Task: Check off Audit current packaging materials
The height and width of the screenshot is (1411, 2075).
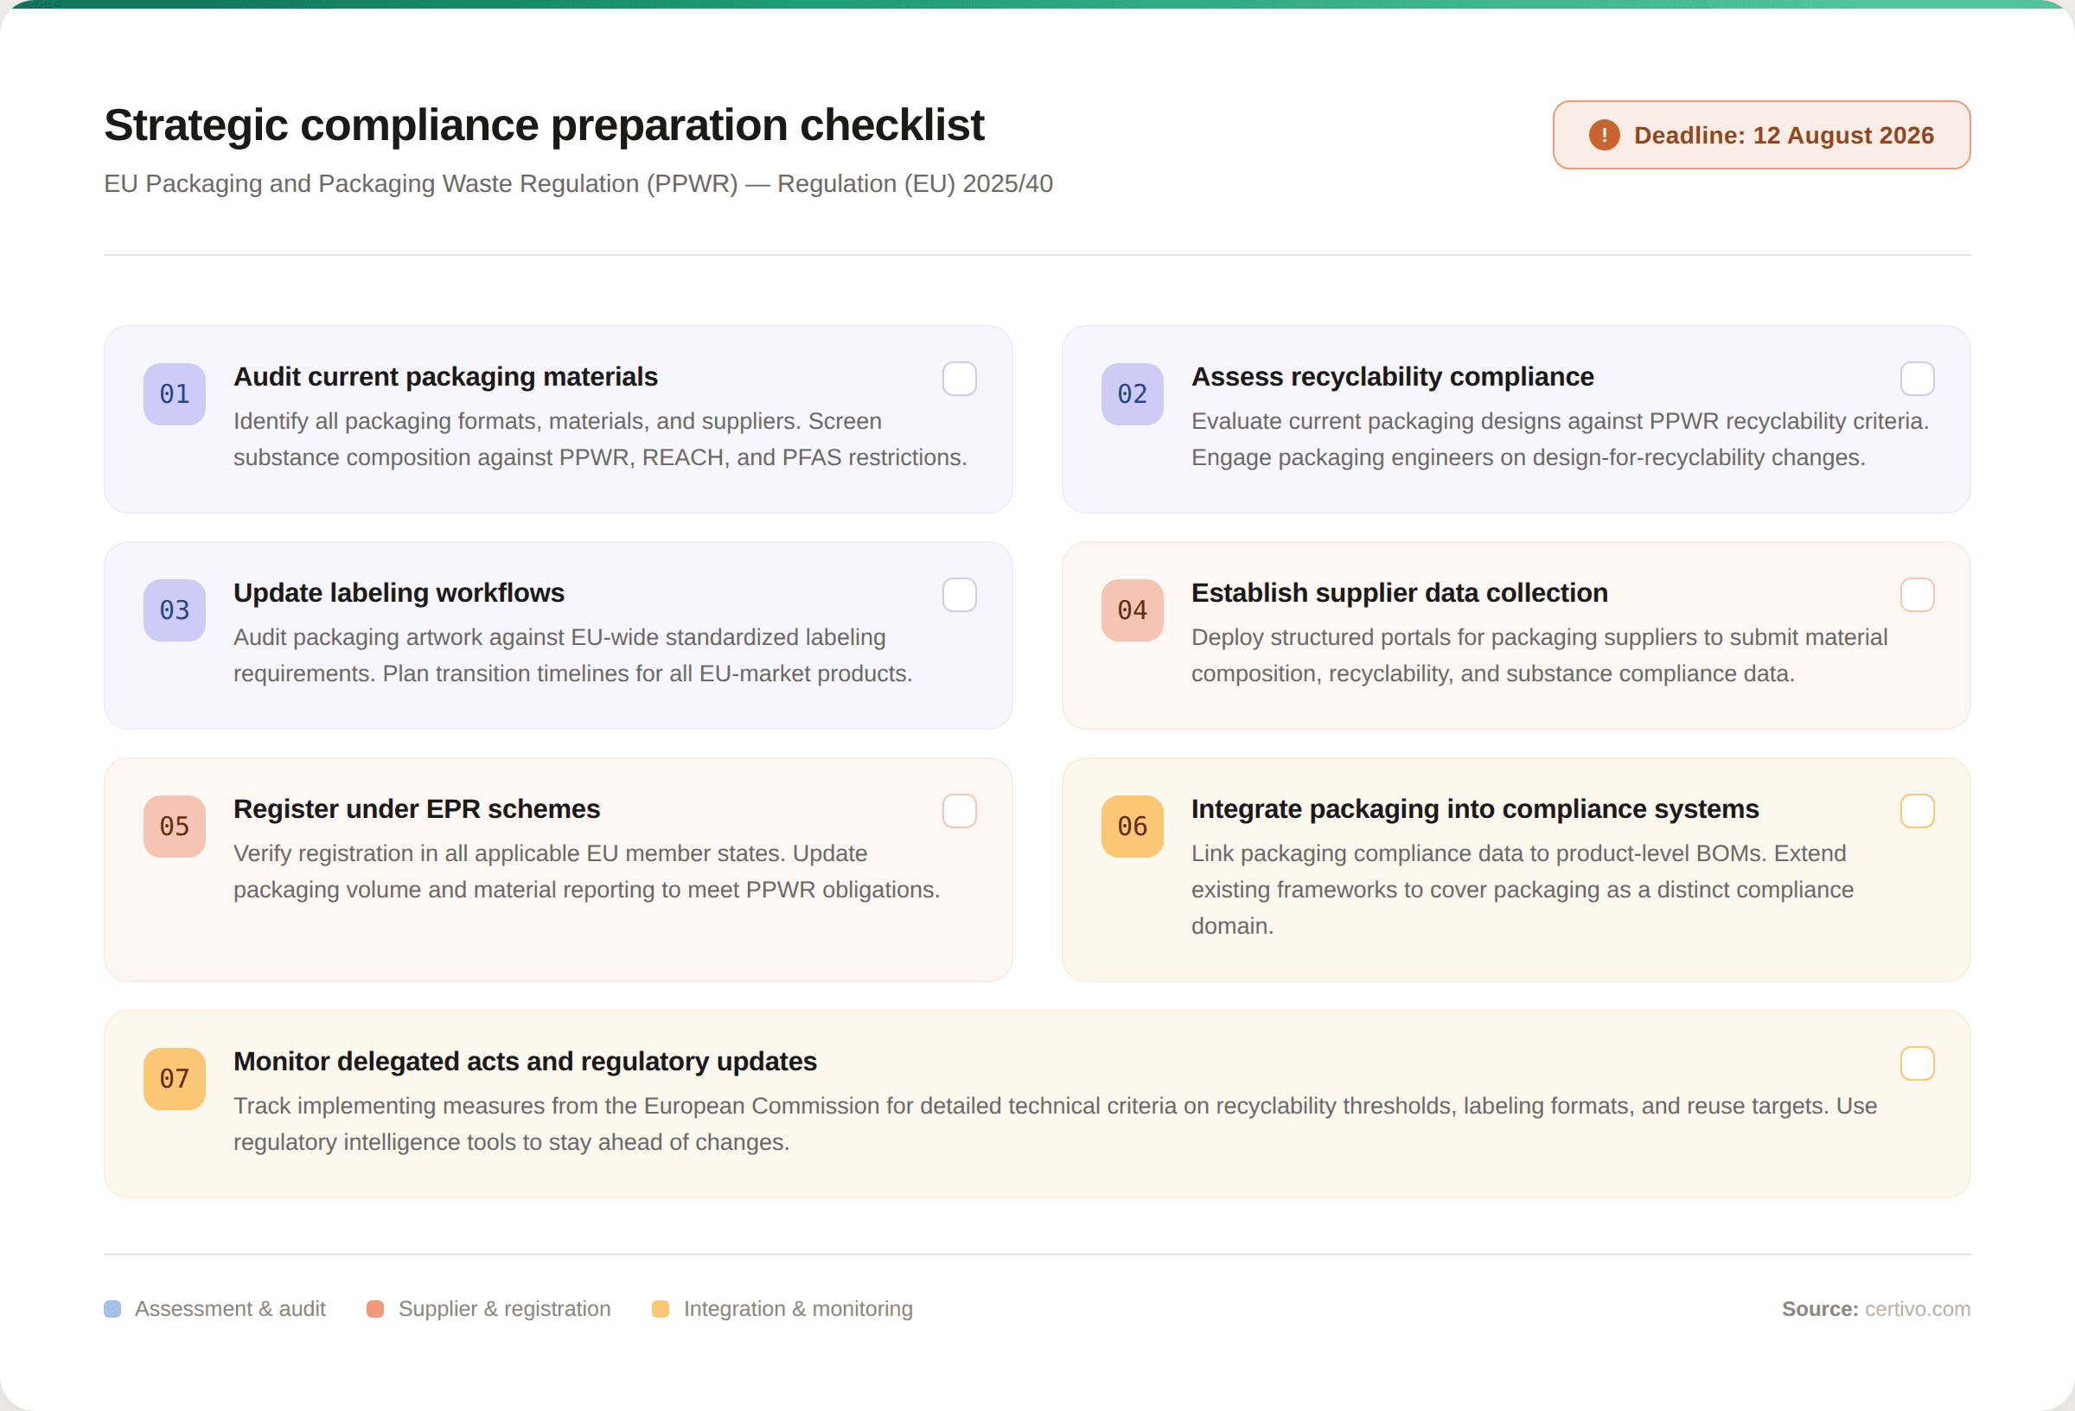Action: click(x=960, y=379)
